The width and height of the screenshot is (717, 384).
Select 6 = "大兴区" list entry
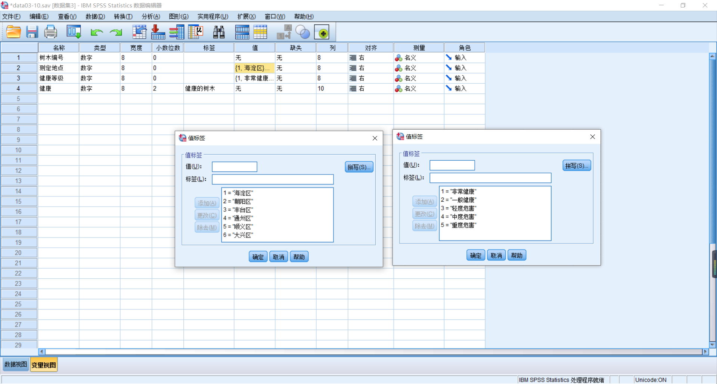(238, 235)
